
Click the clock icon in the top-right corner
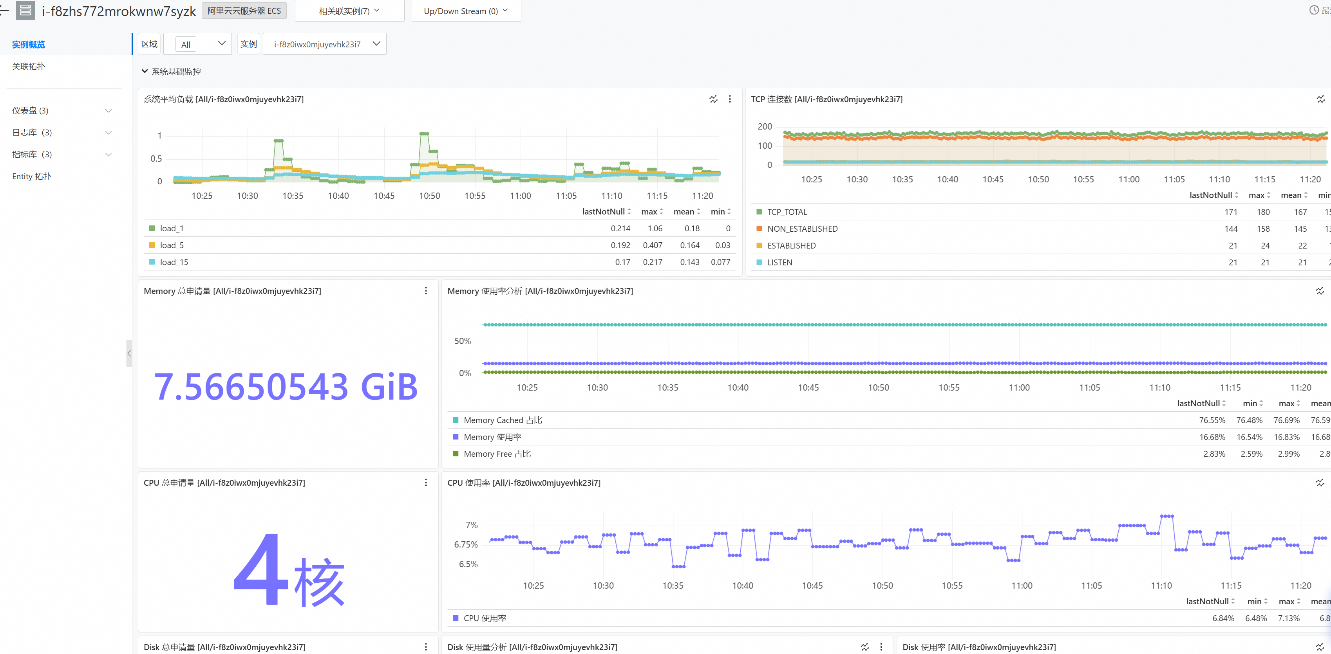tap(1314, 10)
